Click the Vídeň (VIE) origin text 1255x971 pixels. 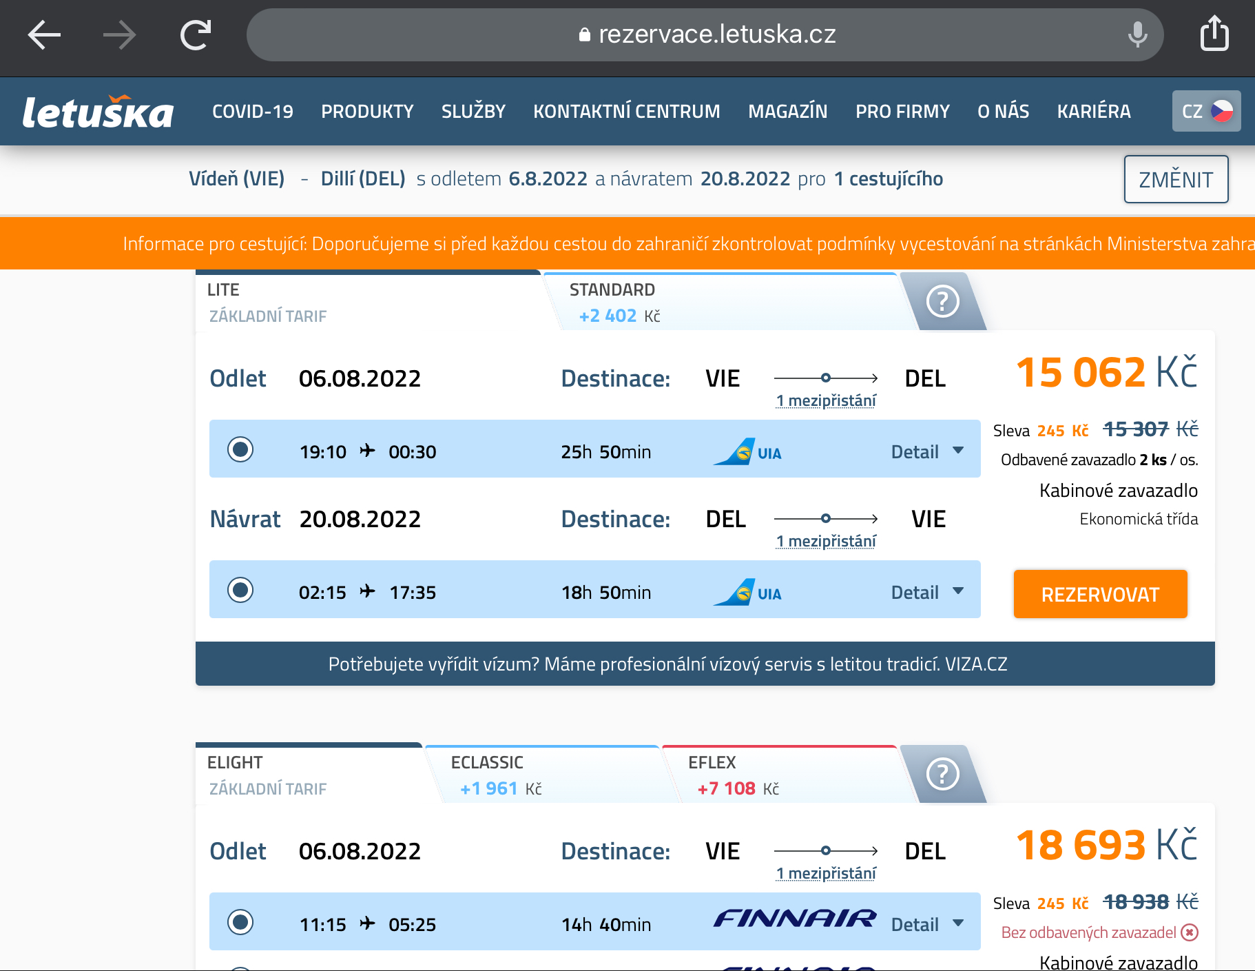click(237, 178)
